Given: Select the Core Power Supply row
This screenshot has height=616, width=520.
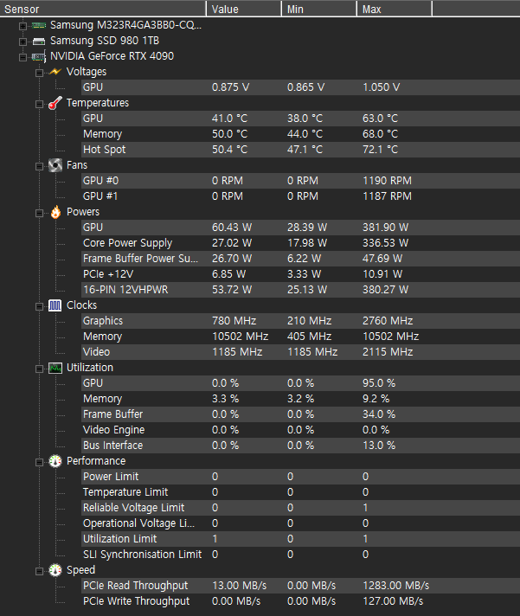Looking at the screenshot, I should point(300,243).
